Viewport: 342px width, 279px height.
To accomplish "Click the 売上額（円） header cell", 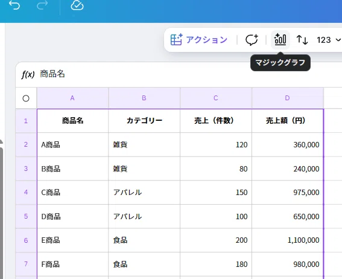I will (288, 121).
